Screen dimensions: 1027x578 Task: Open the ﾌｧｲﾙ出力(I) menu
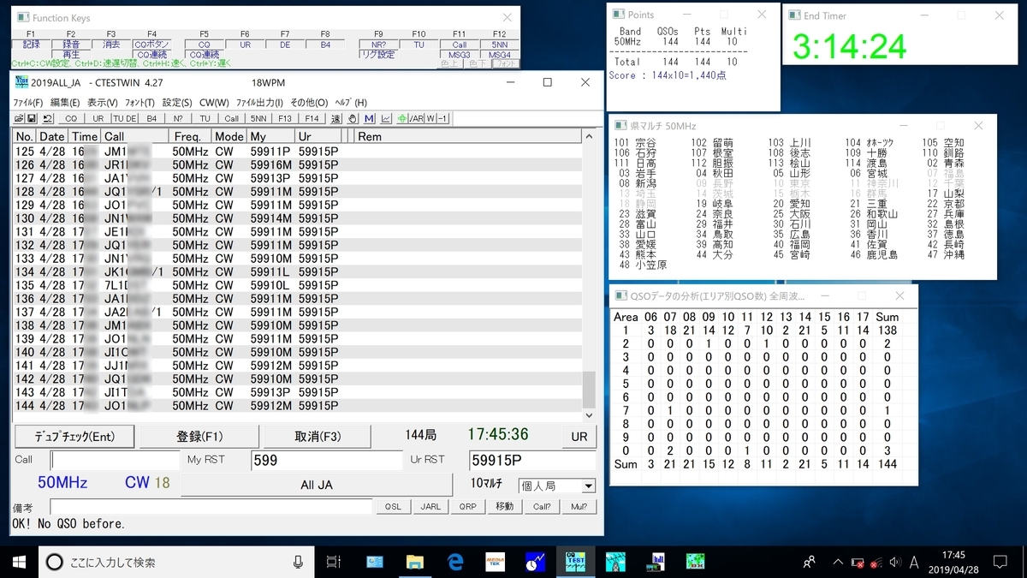pyautogui.click(x=260, y=102)
